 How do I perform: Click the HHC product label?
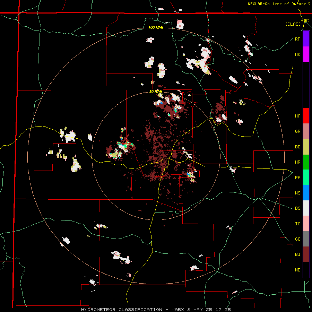tap(305, 21)
